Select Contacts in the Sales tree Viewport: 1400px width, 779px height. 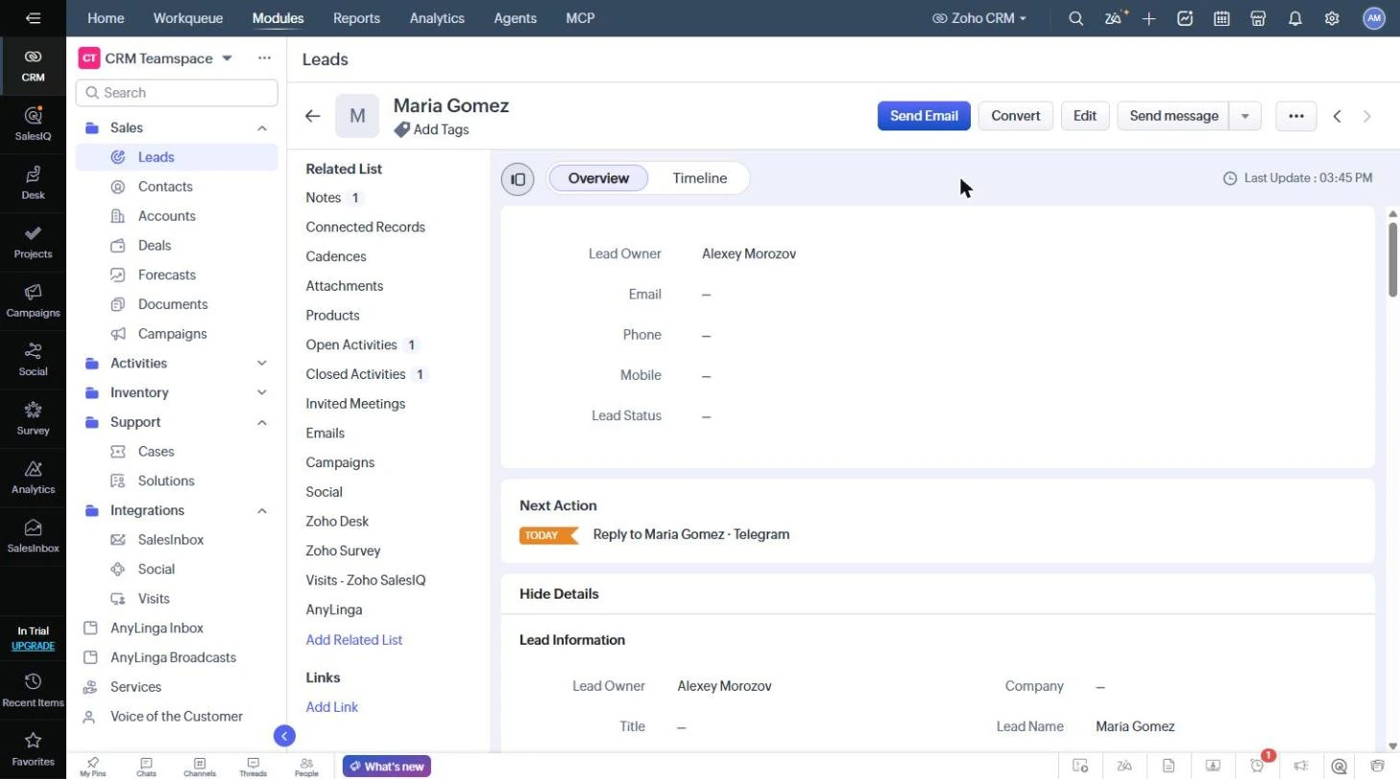(165, 187)
